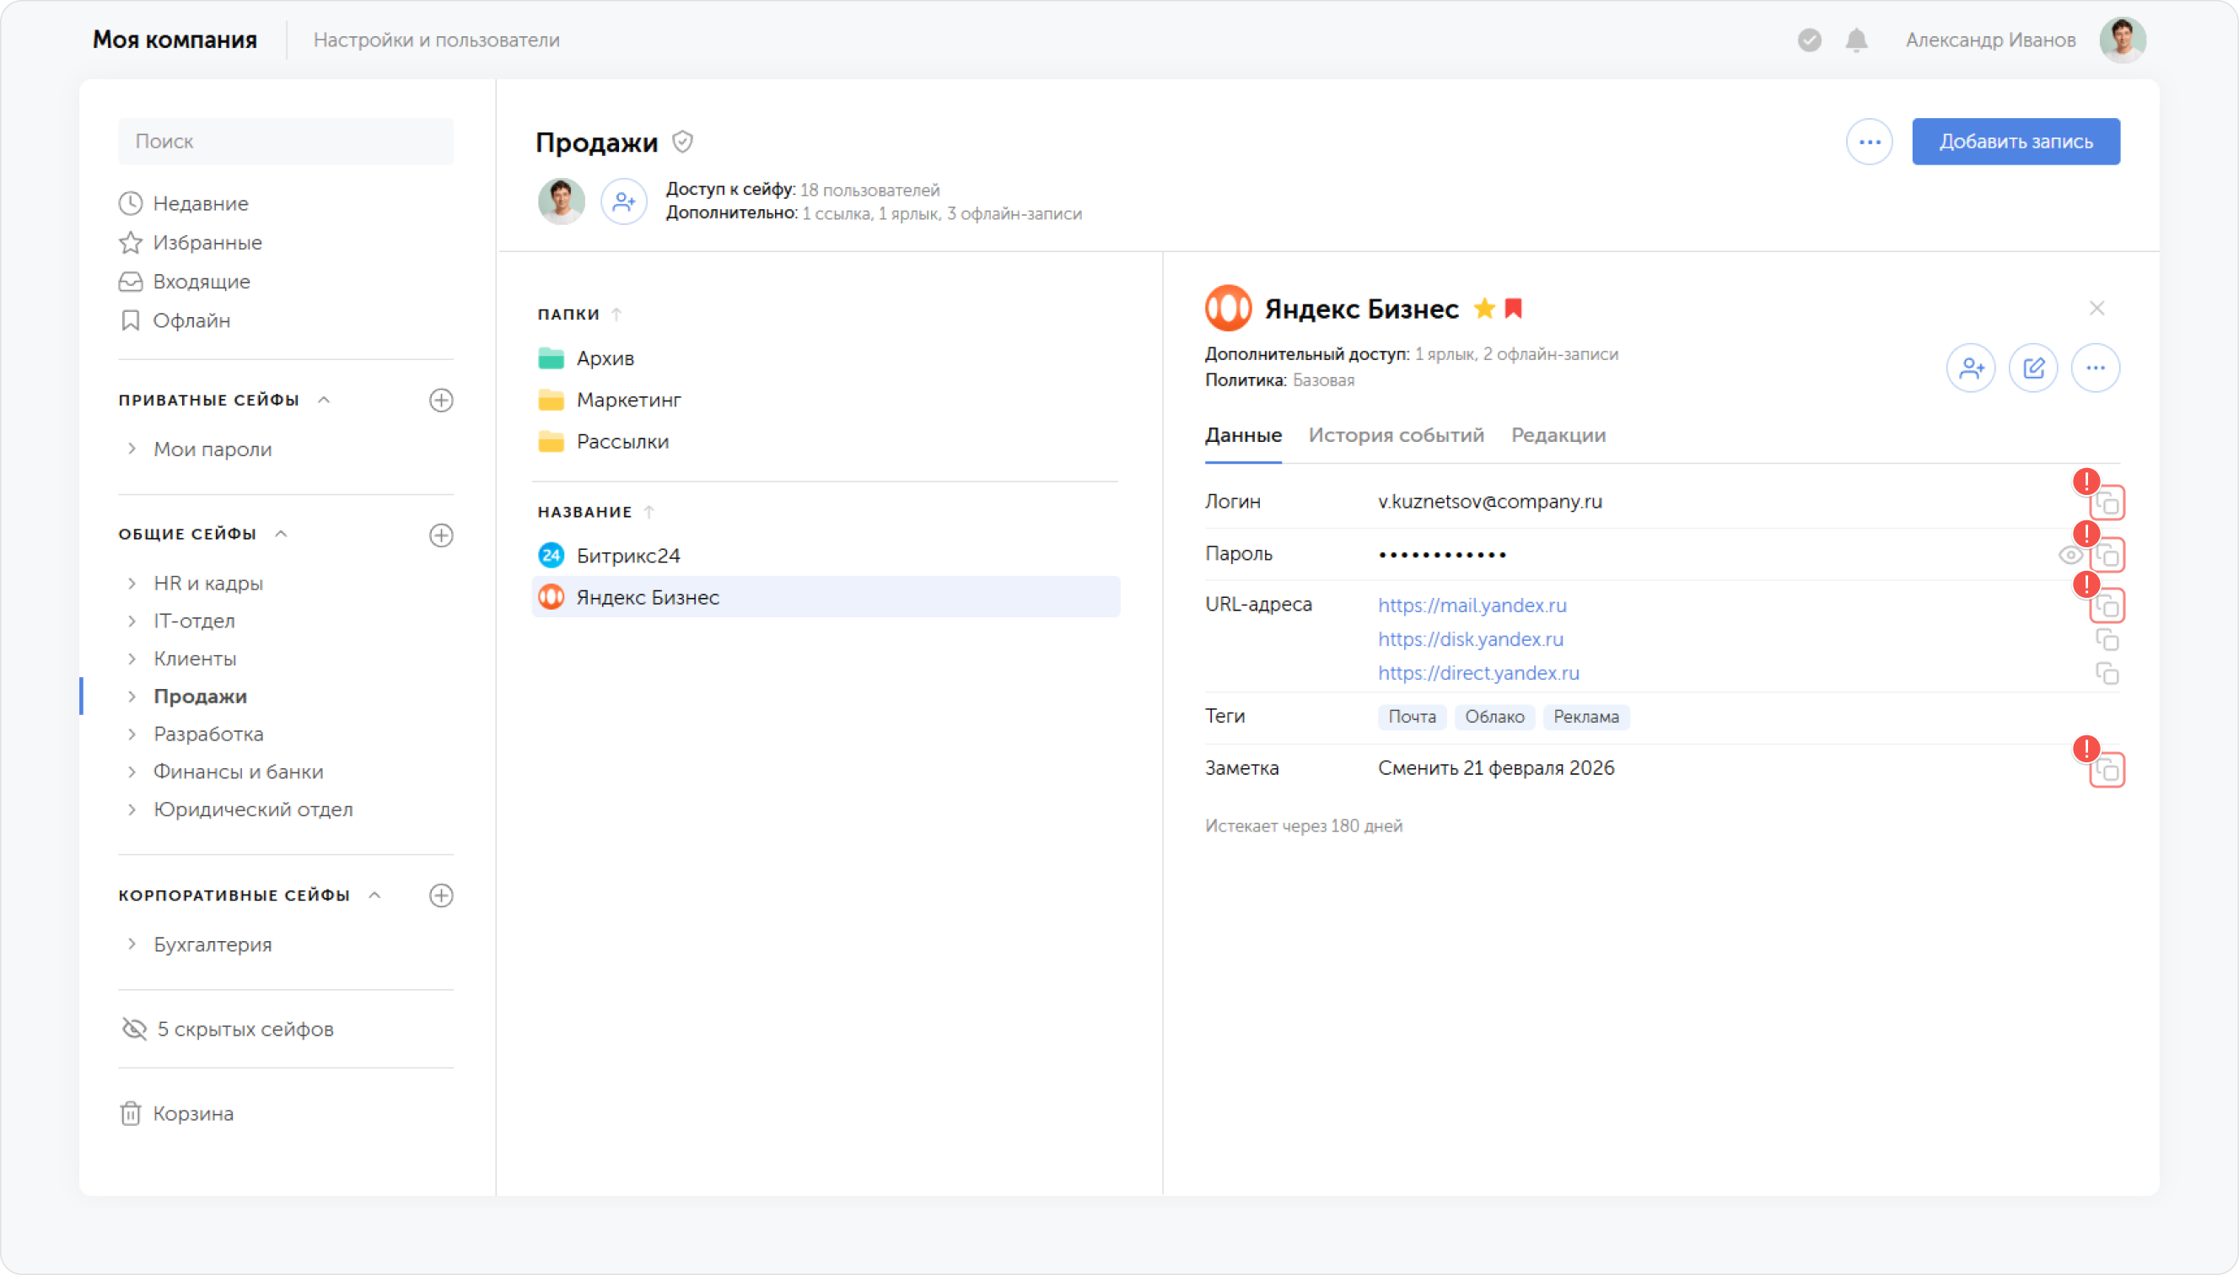
Task: Expand the HR и кадры safe
Action: tap(132, 583)
